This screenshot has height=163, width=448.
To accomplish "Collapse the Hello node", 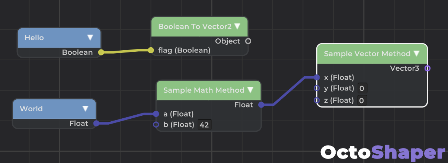I will click(90, 38).
